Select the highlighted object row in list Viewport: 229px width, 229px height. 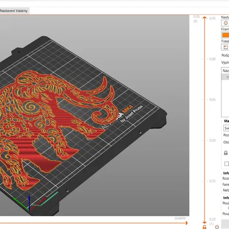225,77
